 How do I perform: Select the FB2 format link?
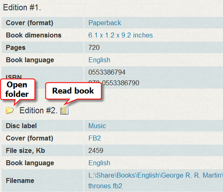click(95, 138)
